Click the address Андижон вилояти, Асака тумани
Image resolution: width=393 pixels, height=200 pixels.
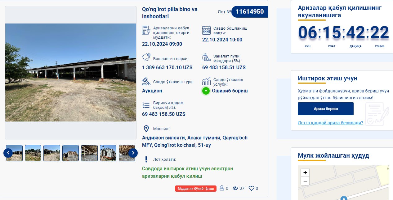click(195, 141)
